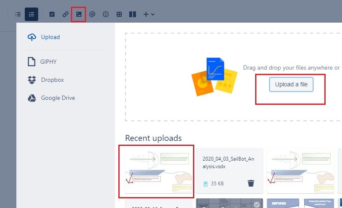
Task: Open the files and images toolbar icon
Action: [x=79, y=14]
